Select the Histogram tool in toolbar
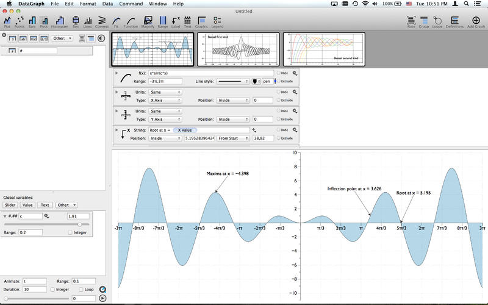 (x=59, y=22)
